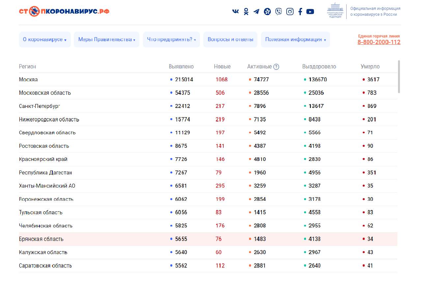Image resolution: width=425 pixels, height=288 pixels.
Task: Click the new cases value 146
Action: pos(220,159)
